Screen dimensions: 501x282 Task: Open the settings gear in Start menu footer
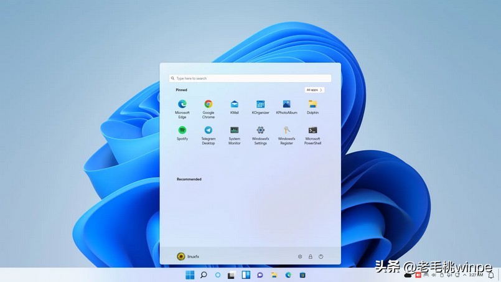[300, 256]
